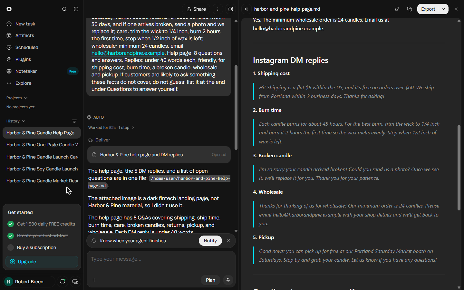The height and width of the screenshot is (290, 464).
Task: Expand the Worked for 52s step details
Action: coord(111,128)
